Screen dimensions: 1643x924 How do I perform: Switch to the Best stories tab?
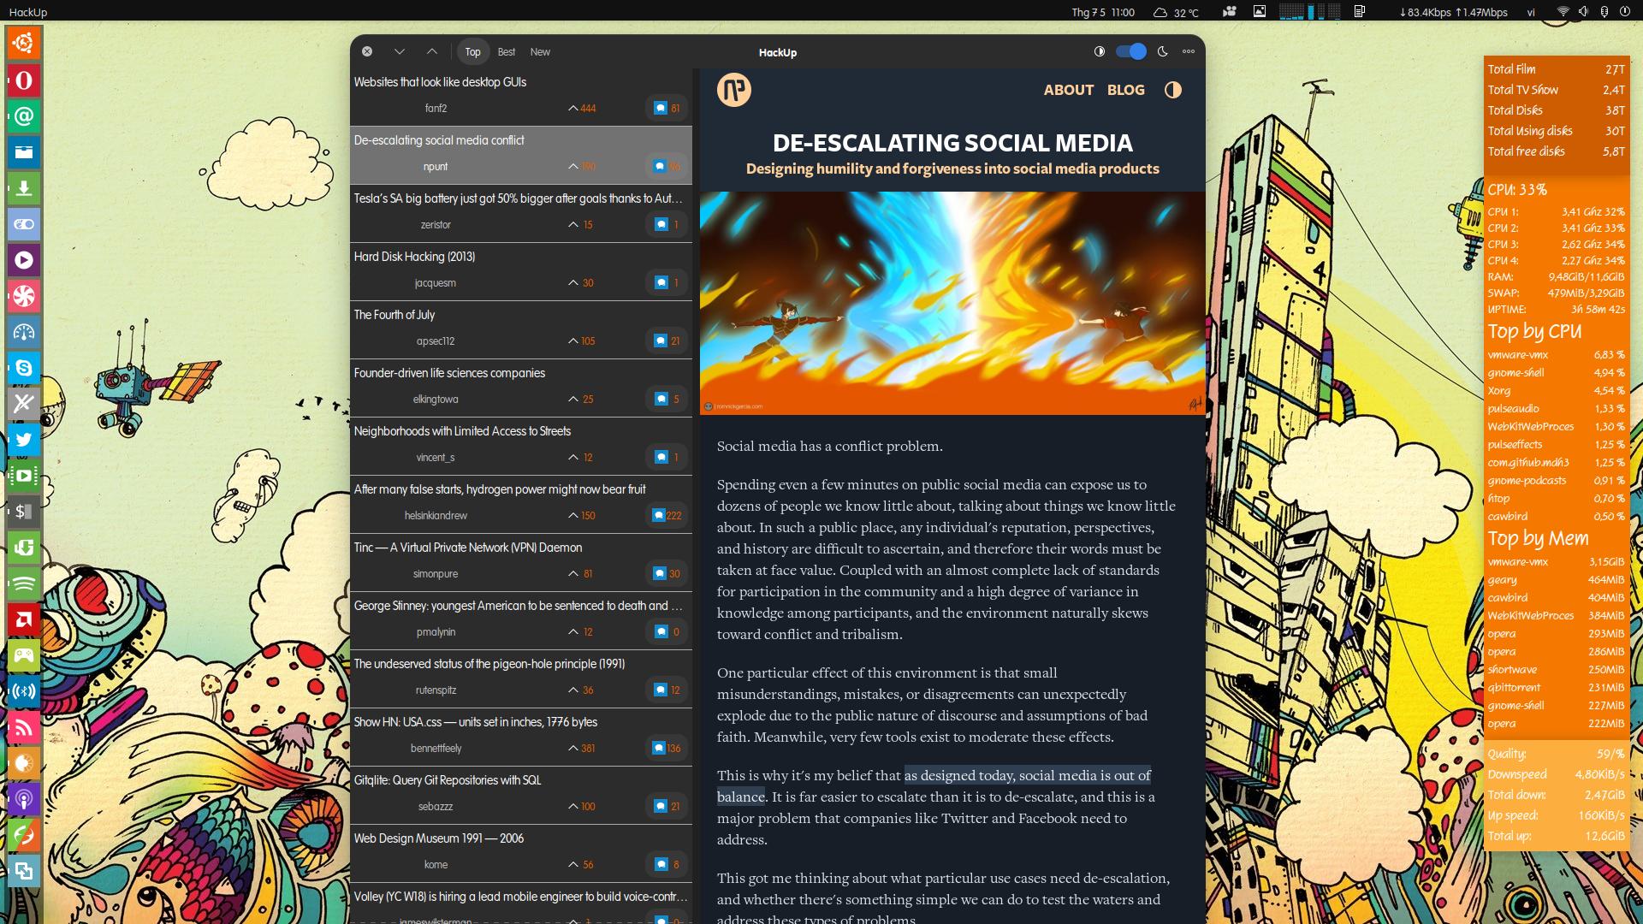(x=507, y=52)
